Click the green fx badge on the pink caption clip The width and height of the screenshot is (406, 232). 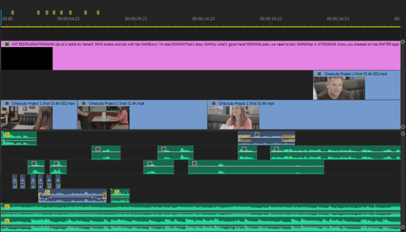pyautogui.click(x=7, y=44)
